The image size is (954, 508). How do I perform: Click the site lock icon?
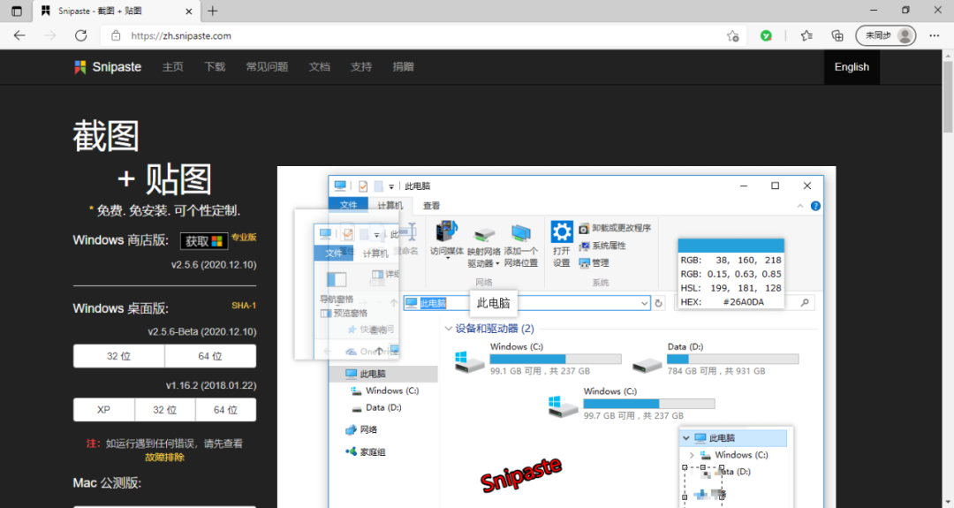(116, 36)
